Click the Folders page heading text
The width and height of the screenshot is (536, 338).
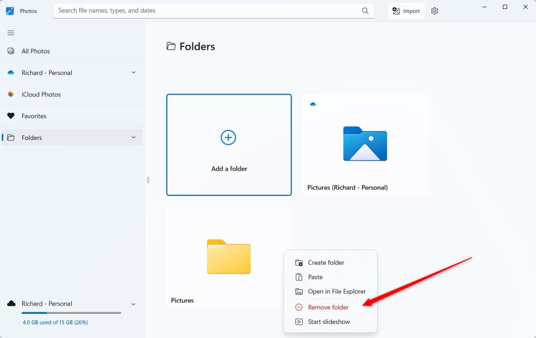(198, 46)
